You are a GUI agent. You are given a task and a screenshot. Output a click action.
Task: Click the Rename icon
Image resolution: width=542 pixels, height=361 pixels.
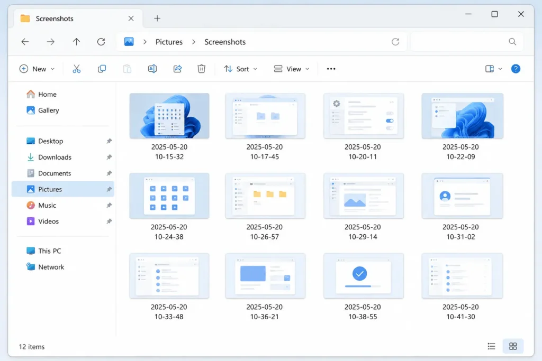(152, 69)
